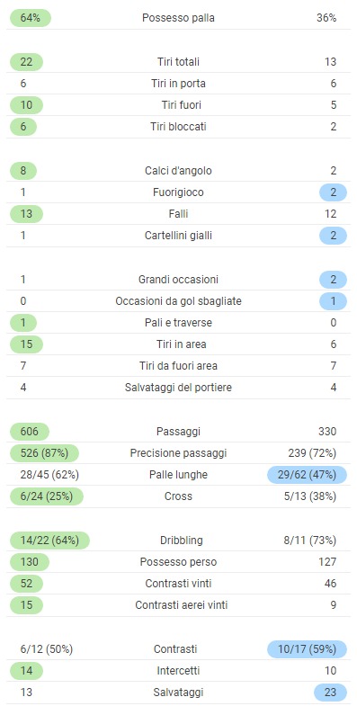Select the Calci d'angolo label
The height and width of the screenshot is (715, 357).
[x=178, y=171]
